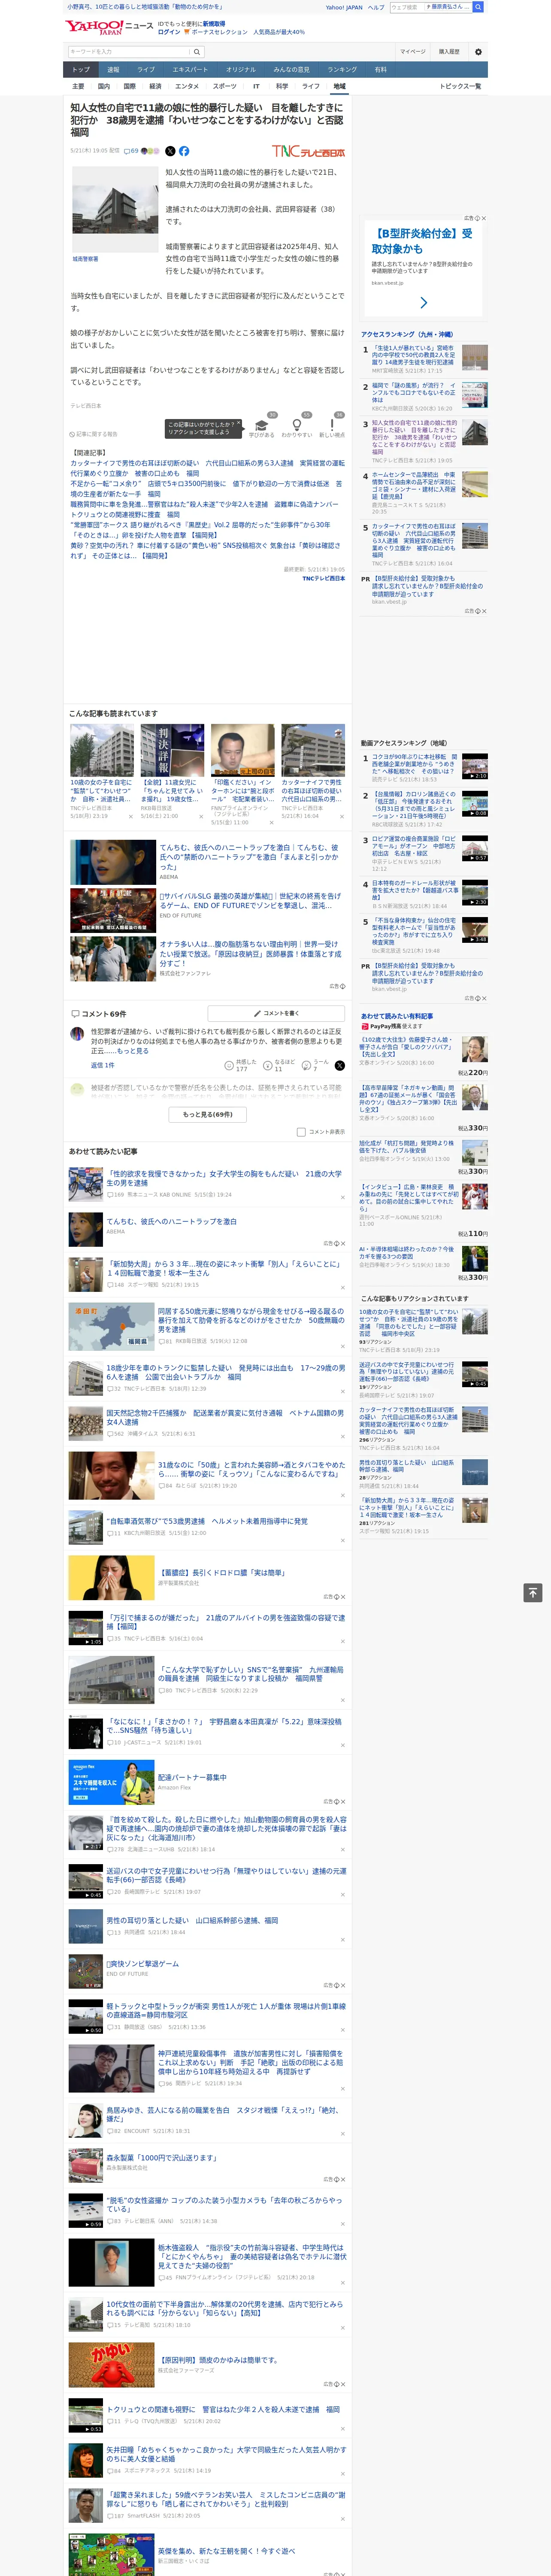Click the search magnifier next to keyword box
This screenshot has height=2576, width=551.
tap(196, 51)
